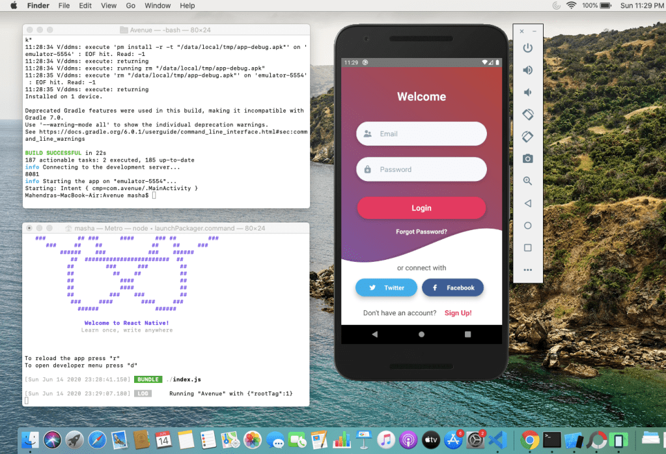Rotate the emulator device left
Viewport: 666px width, 454px height.
[x=527, y=115]
